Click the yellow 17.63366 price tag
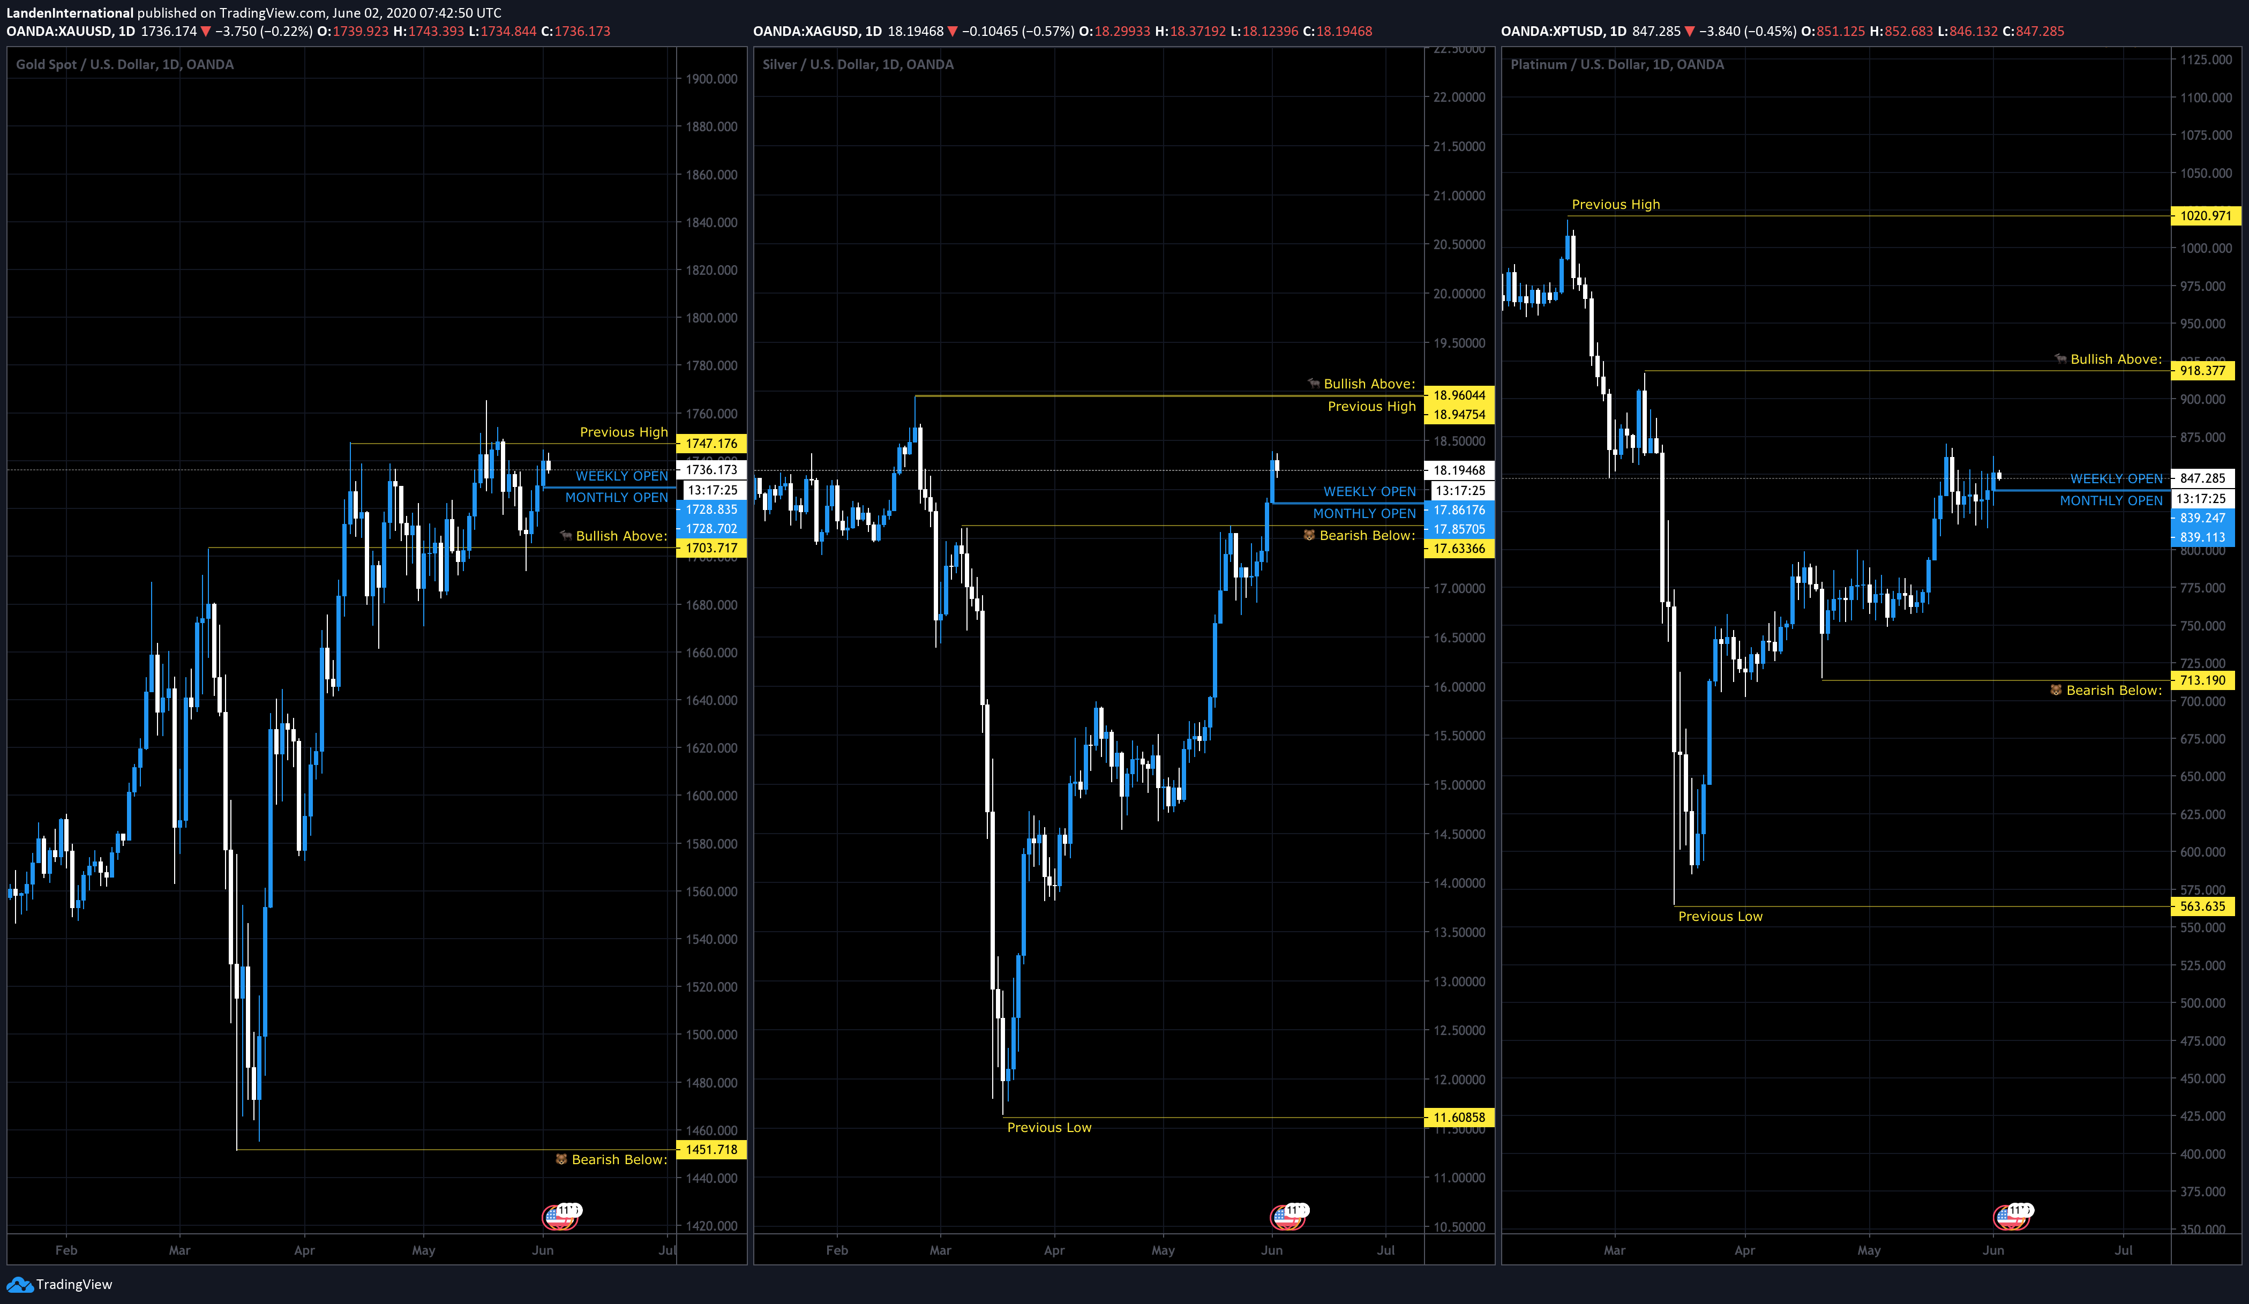 pos(1459,549)
